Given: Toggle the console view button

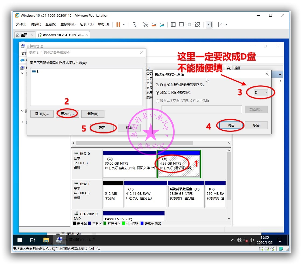Looking at the screenshot, I should (x=209, y=25).
